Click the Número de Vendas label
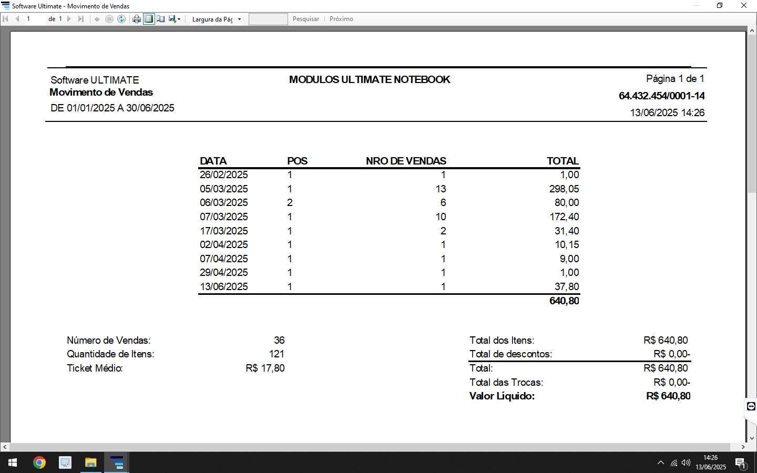Screen dimensions: 757x473 click(x=108, y=341)
